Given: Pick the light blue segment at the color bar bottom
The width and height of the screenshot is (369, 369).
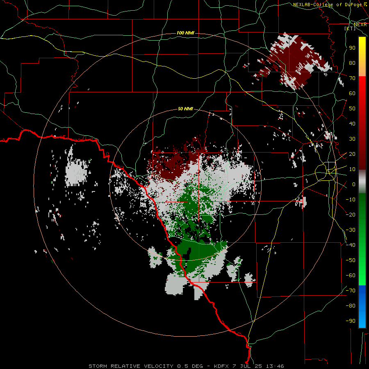Looking at the screenshot, I should [x=362, y=319].
